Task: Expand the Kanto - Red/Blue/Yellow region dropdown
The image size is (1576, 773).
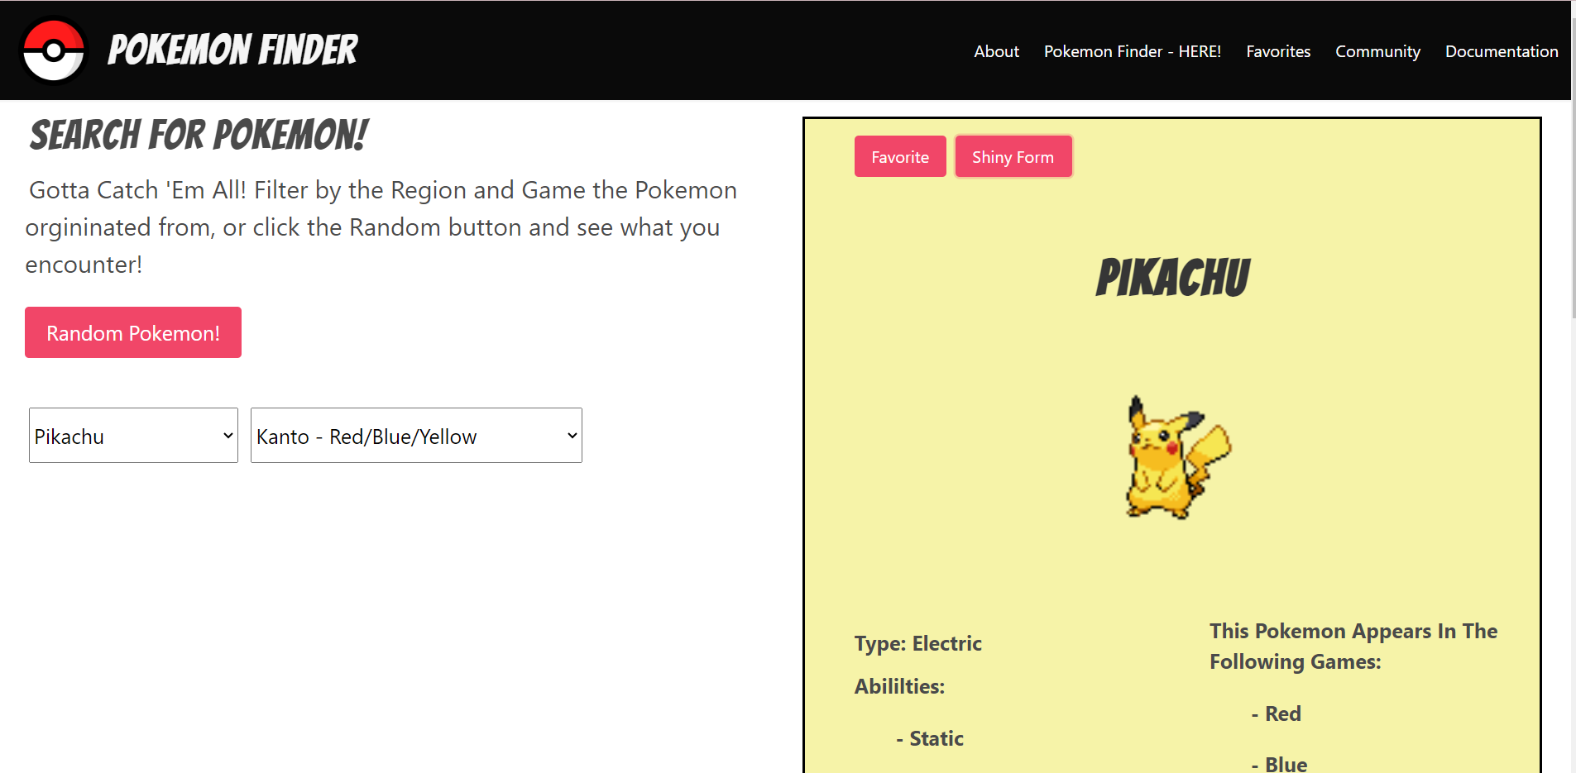Action: [416, 436]
